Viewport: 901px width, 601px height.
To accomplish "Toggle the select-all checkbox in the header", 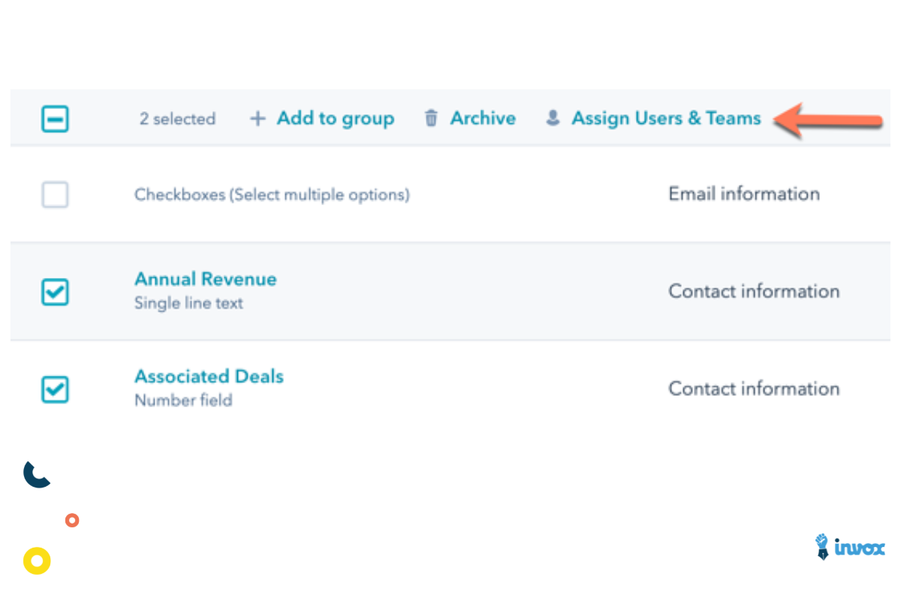I will (x=55, y=119).
